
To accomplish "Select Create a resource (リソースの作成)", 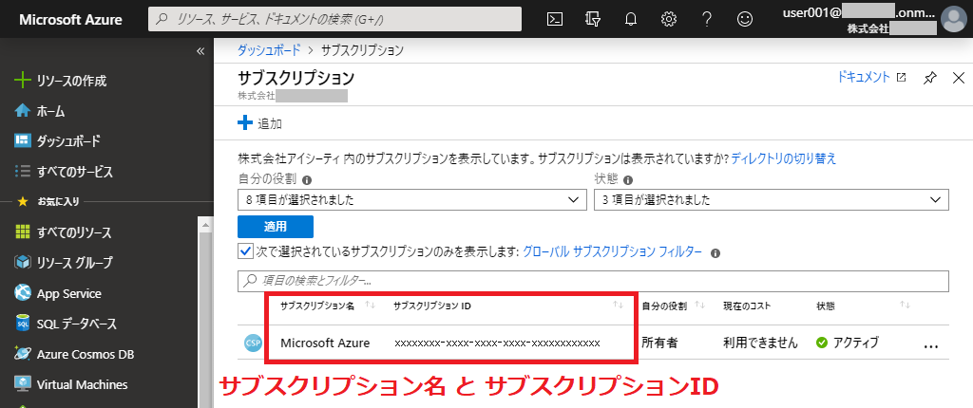I will pyautogui.click(x=61, y=81).
